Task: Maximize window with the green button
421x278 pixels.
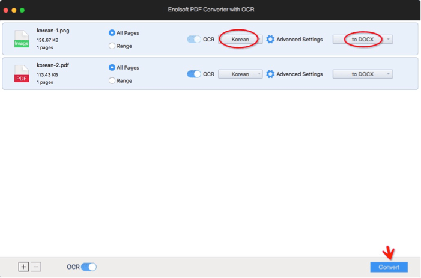Action: click(x=22, y=10)
